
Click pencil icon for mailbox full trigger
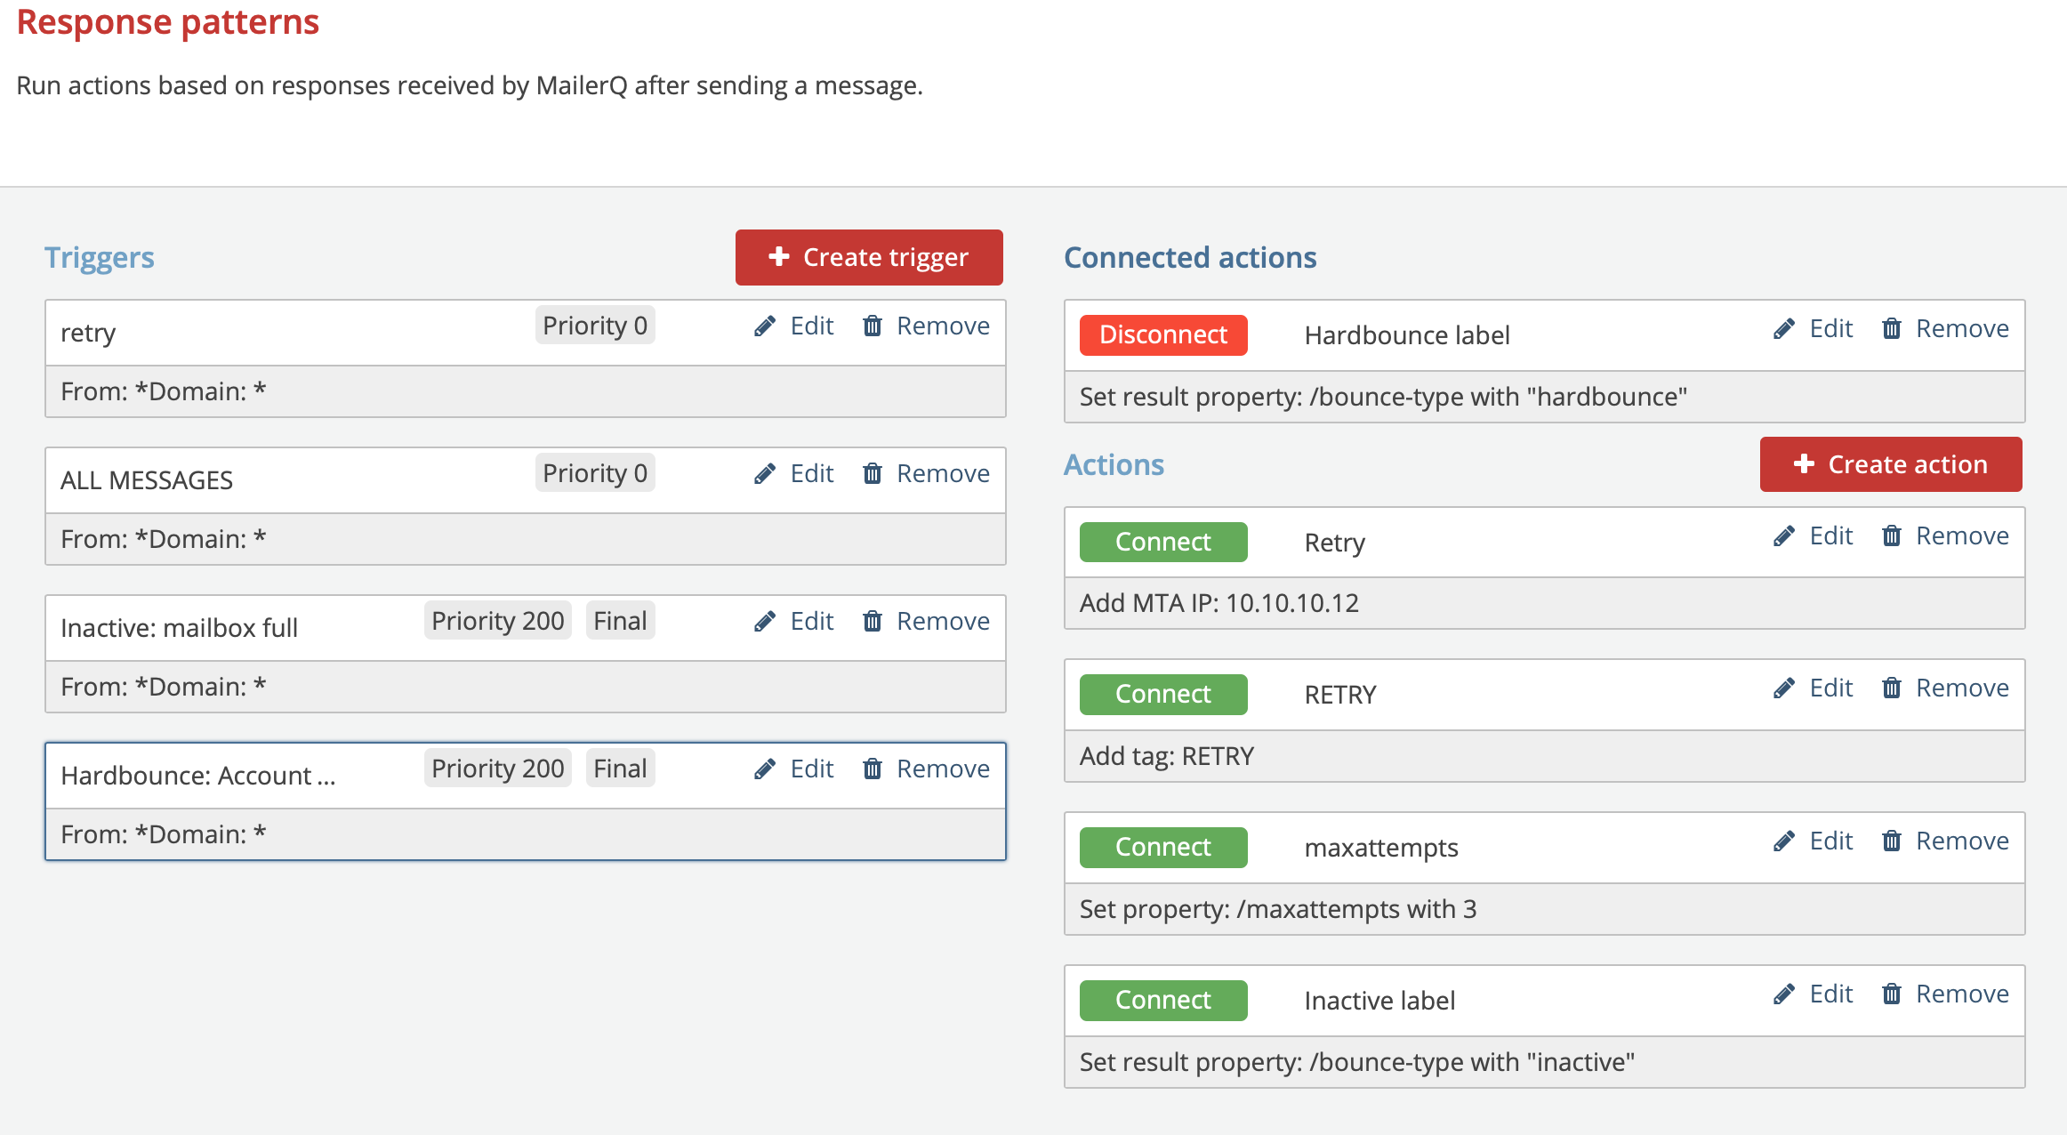[765, 622]
